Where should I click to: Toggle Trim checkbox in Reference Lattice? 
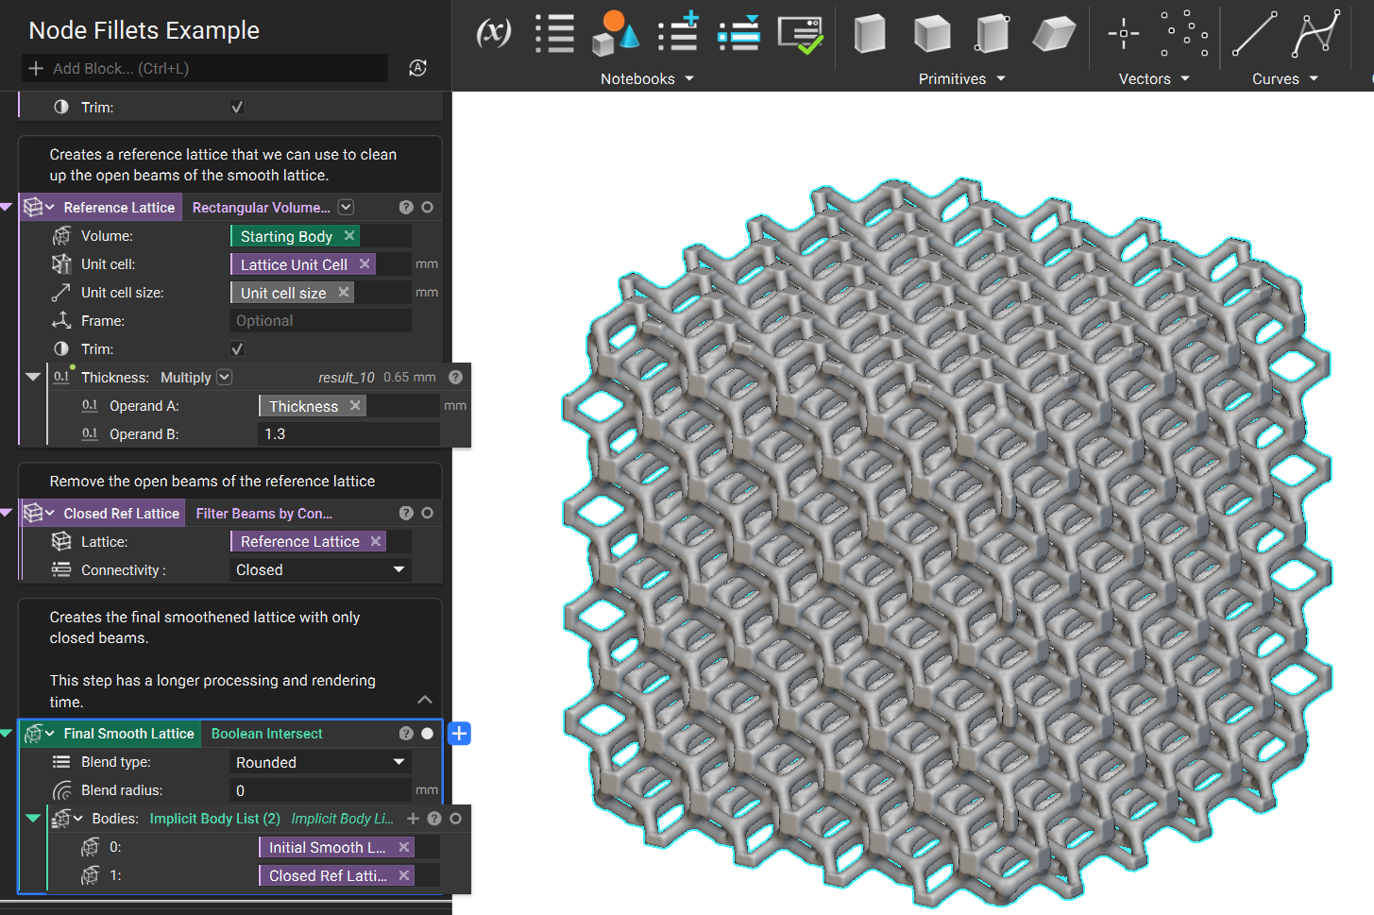(x=237, y=349)
